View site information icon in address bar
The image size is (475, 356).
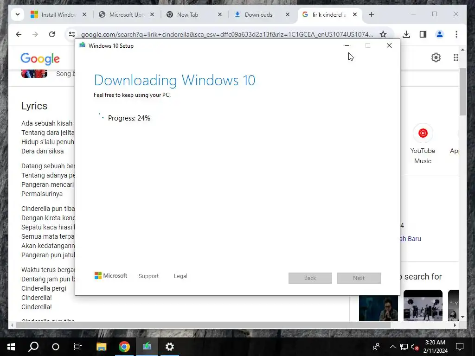click(72, 34)
